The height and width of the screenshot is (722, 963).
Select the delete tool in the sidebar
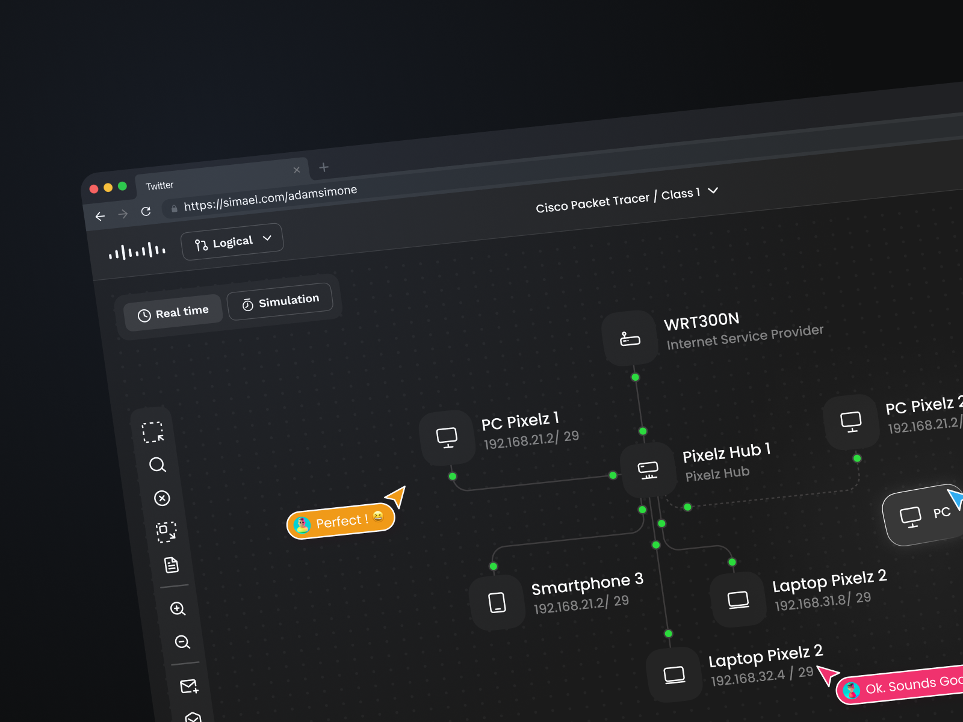[x=161, y=498]
